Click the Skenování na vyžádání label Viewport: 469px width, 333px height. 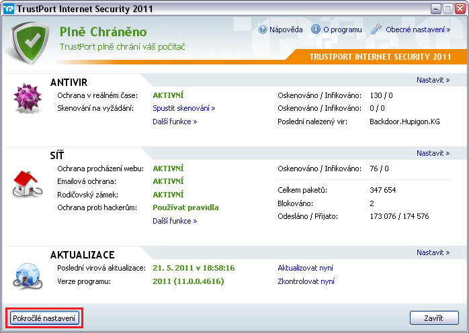(x=95, y=108)
